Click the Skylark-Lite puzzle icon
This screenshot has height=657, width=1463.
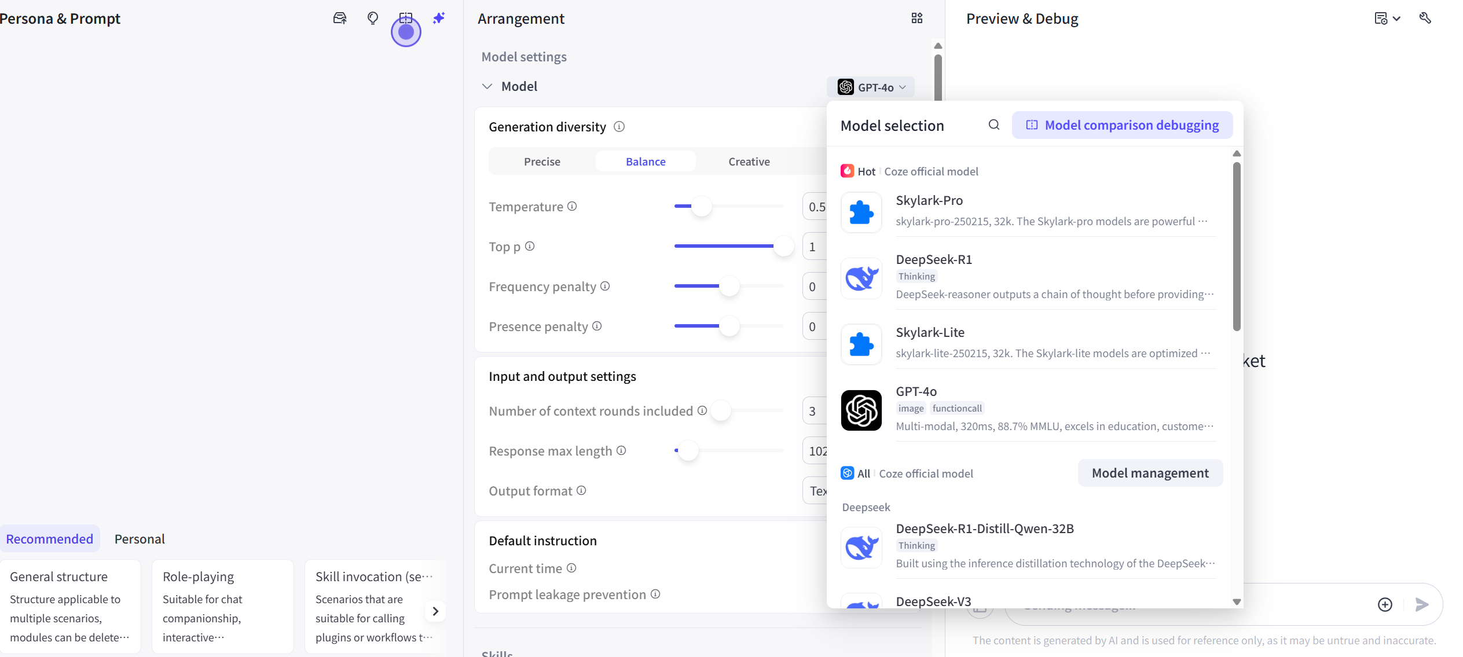click(x=861, y=344)
